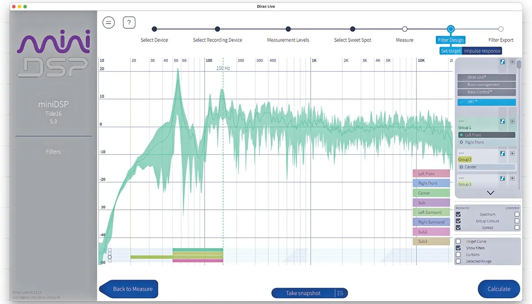Click the blue icon above Dirac Live
The width and height of the screenshot is (532, 304).
click(503, 62)
